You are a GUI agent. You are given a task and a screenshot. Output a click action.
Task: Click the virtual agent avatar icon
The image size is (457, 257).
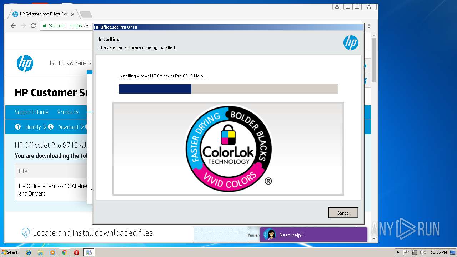pyautogui.click(x=270, y=235)
